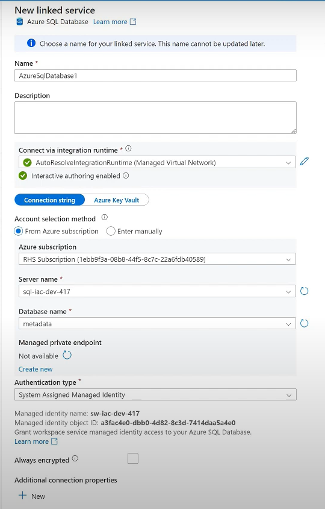Expand the Server name dropdown
The image size is (325, 509).
point(157,291)
